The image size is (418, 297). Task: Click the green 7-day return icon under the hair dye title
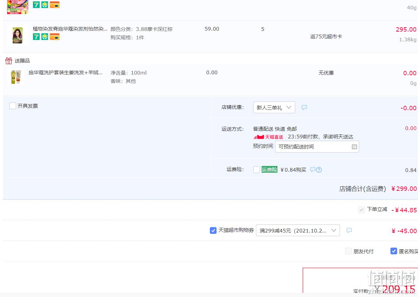tap(36, 37)
